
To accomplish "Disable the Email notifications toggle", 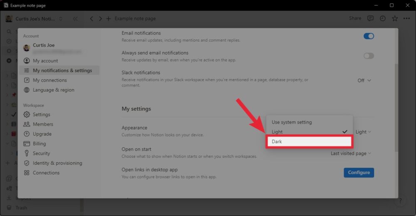I will click(x=369, y=36).
